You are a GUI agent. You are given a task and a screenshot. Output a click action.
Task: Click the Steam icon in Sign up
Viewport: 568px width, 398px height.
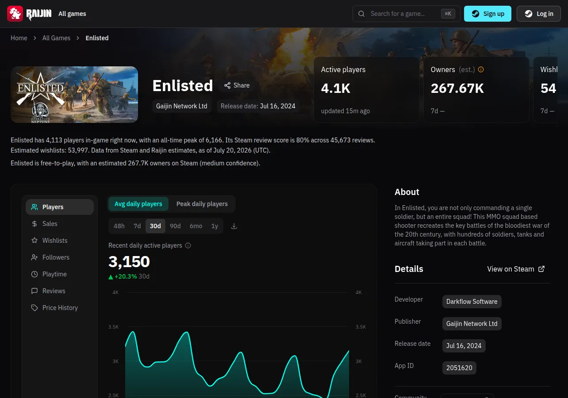pyautogui.click(x=475, y=14)
